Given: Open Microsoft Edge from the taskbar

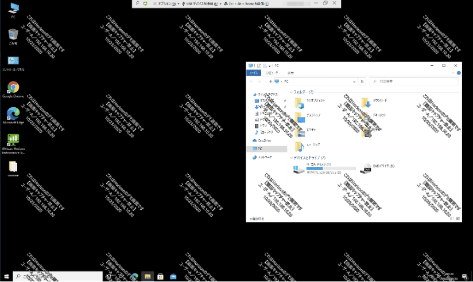Looking at the screenshot, I should point(135,276).
